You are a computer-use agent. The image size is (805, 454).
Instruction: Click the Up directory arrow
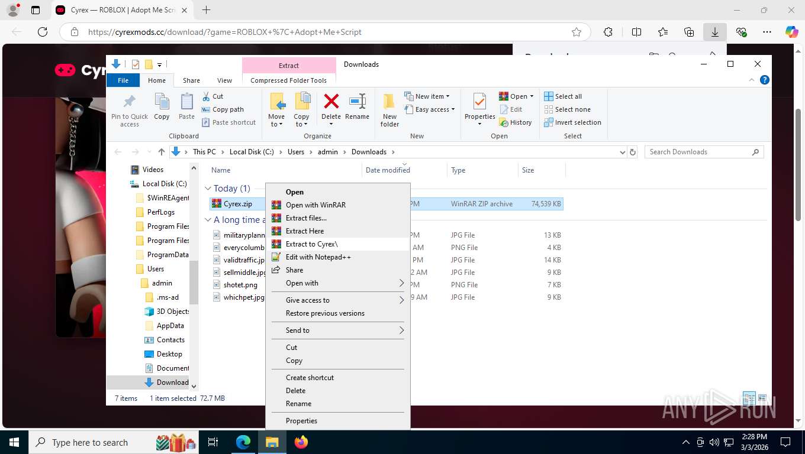[161, 152]
